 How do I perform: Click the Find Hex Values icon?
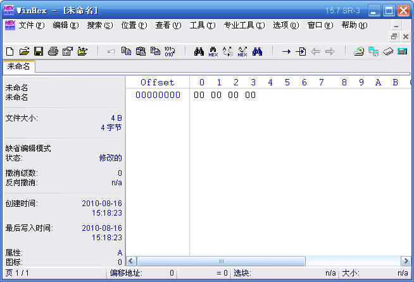[x=213, y=52]
